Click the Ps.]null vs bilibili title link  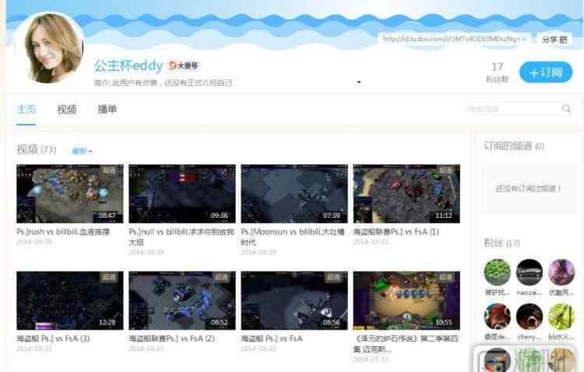pos(181,237)
